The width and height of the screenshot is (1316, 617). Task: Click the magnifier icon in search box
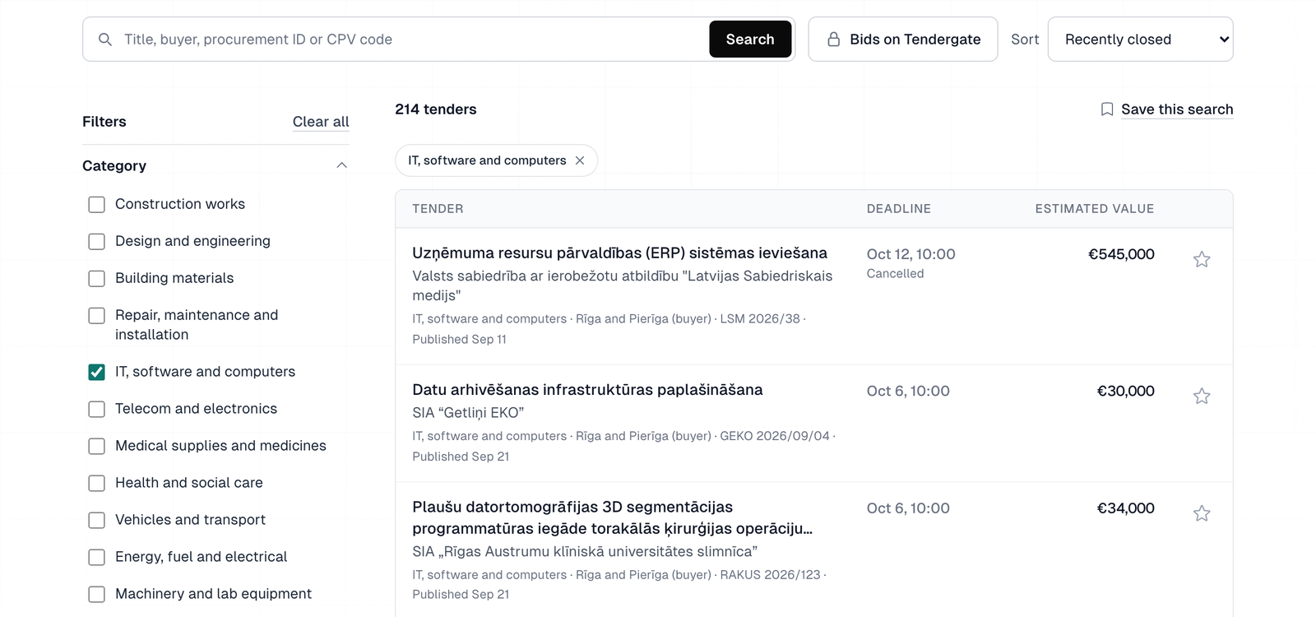[x=105, y=39]
